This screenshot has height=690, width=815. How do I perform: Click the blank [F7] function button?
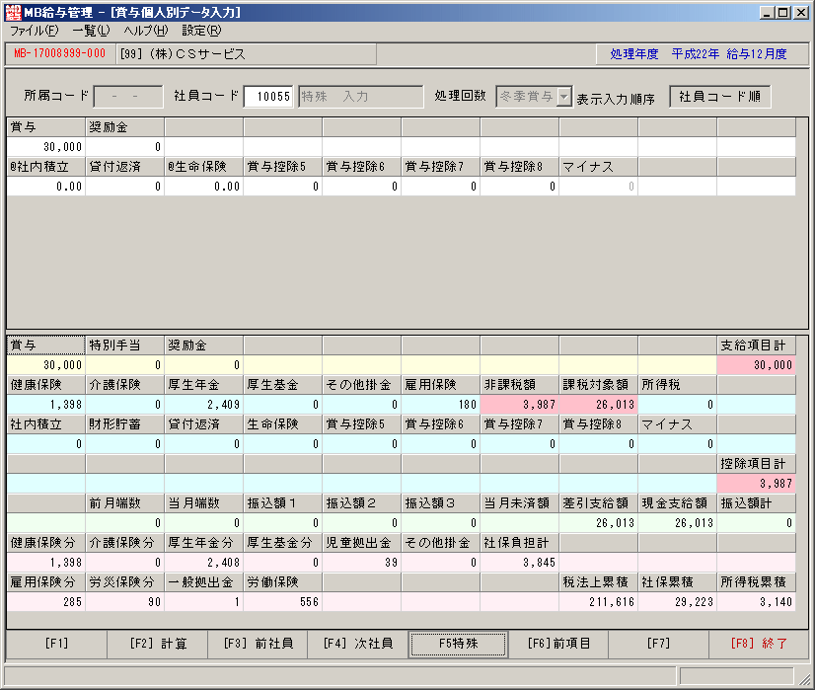[658, 644]
